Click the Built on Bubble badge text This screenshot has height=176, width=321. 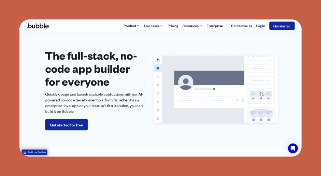[x=37, y=152]
